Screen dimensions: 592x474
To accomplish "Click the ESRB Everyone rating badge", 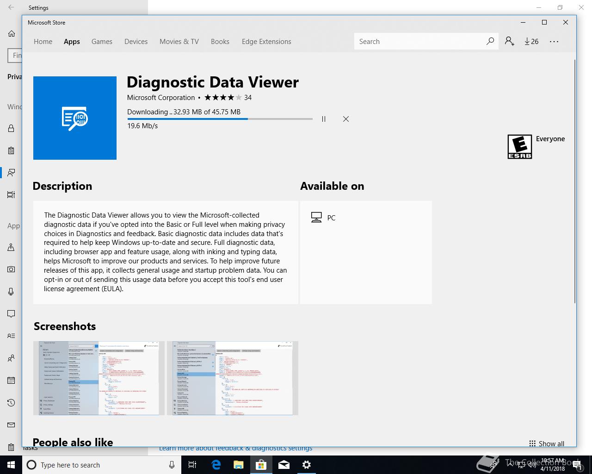I will coord(520,147).
